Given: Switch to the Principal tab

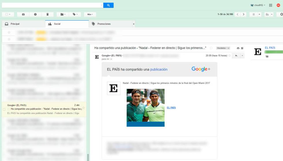Looking at the screenshot, I should (x=24, y=24).
